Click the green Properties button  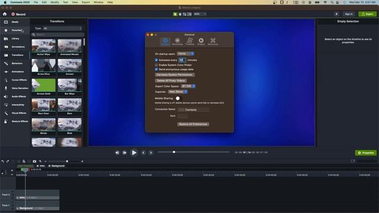tap(366, 153)
